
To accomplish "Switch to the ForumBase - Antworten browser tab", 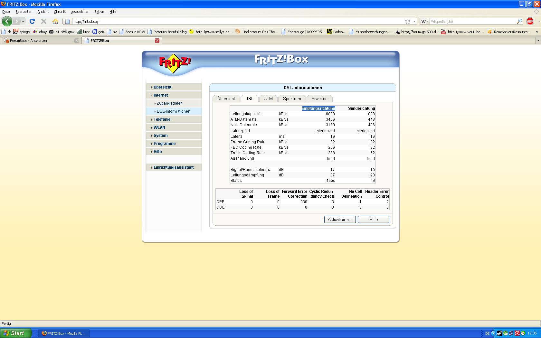I will pyautogui.click(x=41, y=41).
